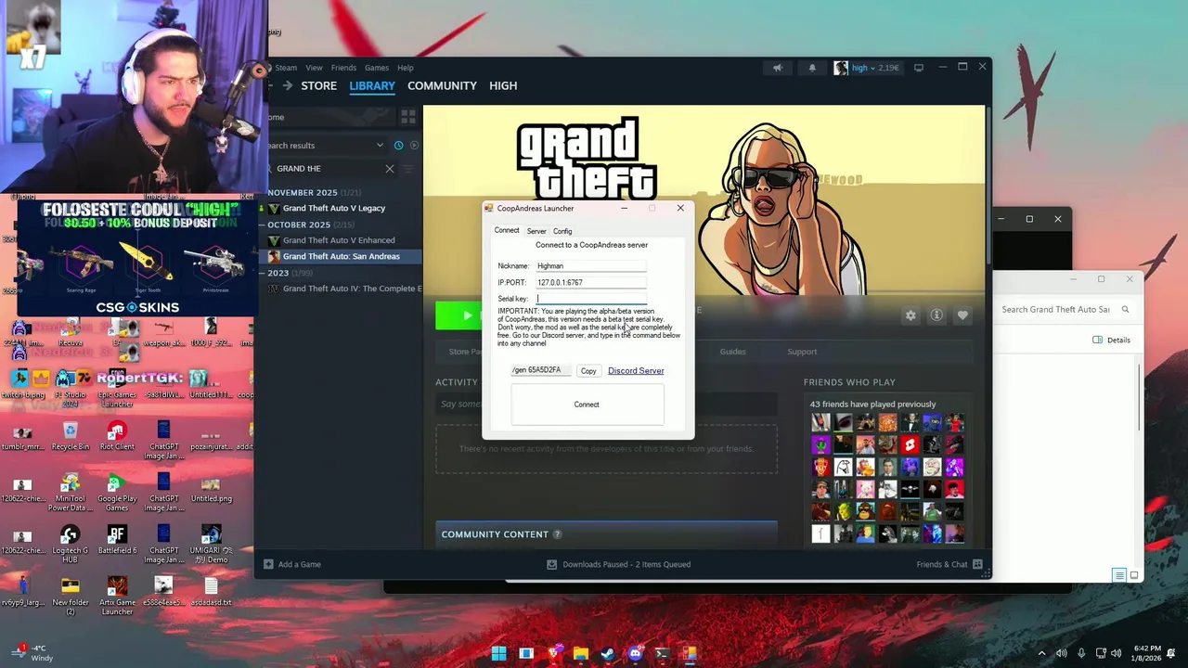The width and height of the screenshot is (1188, 668).
Task: Click ready-to-play filter icon in library
Action: pos(414,145)
